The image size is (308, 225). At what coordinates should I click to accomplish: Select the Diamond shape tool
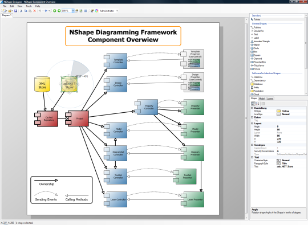pos(256,59)
